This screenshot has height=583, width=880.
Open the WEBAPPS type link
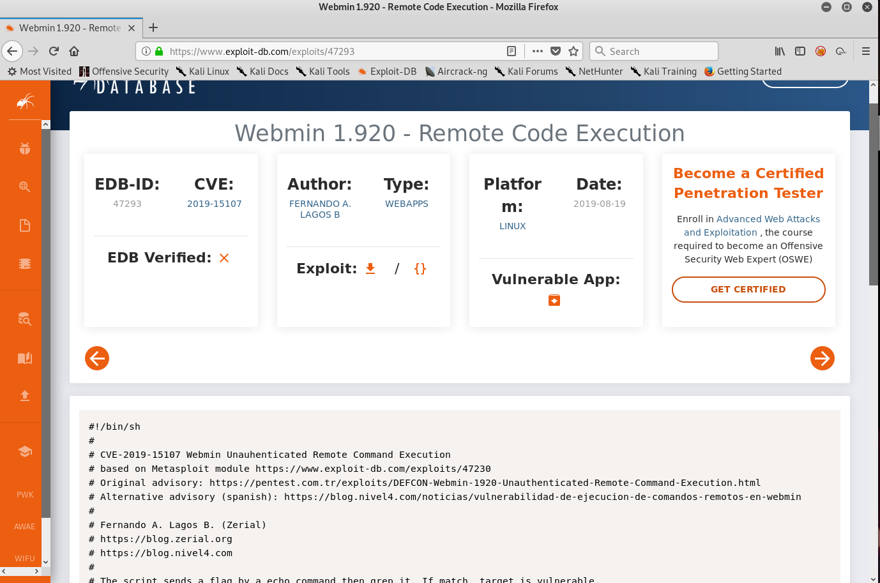click(407, 204)
